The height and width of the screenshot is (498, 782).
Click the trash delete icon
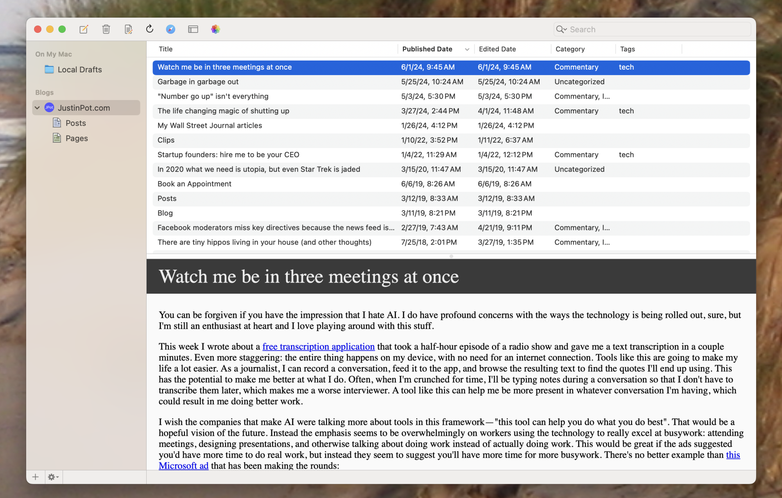click(x=106, y=29)
